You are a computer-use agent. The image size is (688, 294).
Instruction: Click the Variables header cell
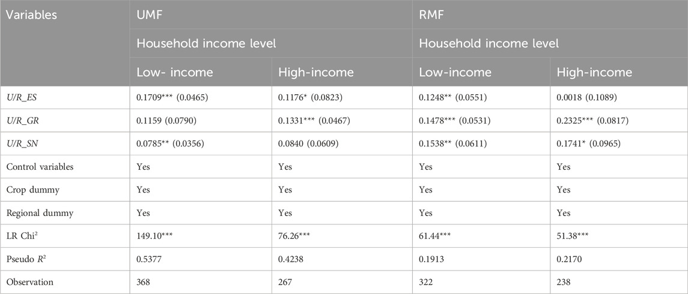[x=31, y=15]
